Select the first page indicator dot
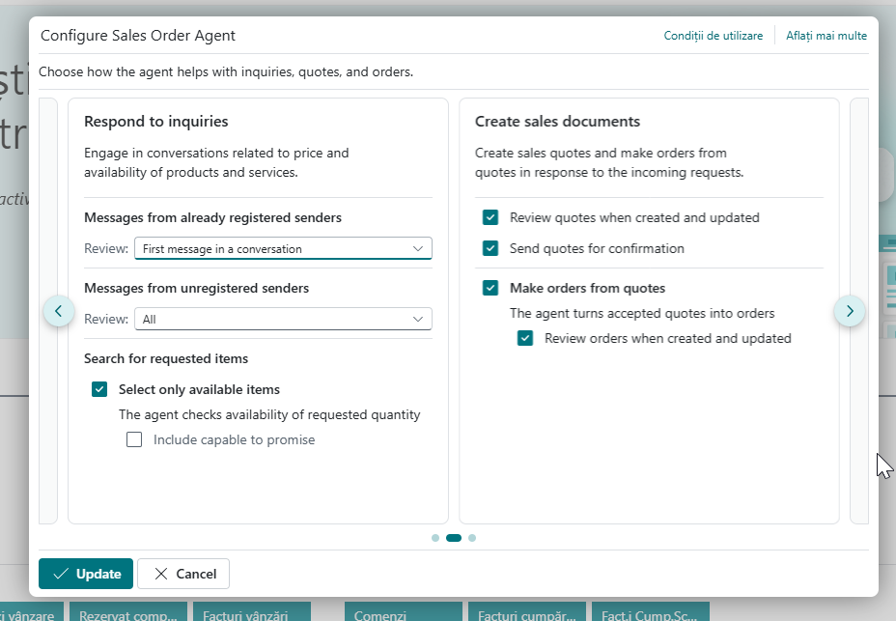 [435, 538]
